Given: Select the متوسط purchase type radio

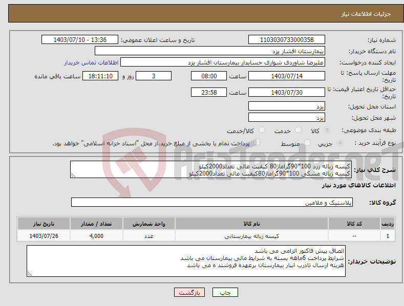Looking at the screenshot, I should [x=307, y=142].
